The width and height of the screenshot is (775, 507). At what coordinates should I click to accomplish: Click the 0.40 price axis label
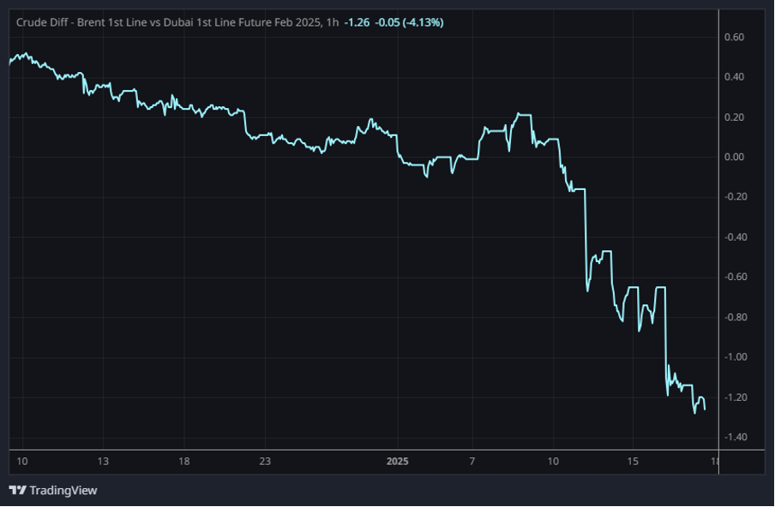click(734, 77)
